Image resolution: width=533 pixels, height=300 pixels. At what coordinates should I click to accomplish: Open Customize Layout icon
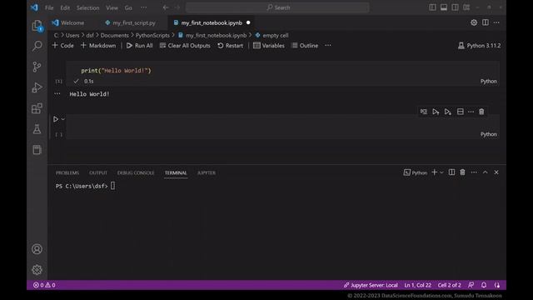point(466,7)
